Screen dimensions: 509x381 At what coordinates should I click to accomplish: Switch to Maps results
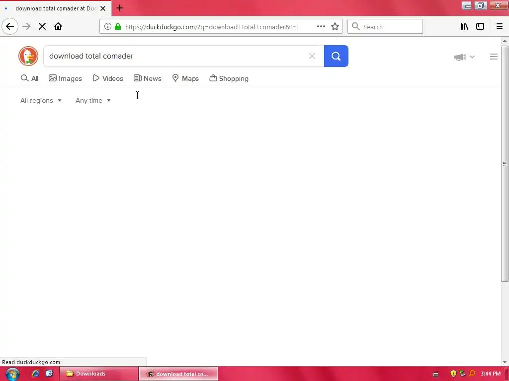[185, 78]
